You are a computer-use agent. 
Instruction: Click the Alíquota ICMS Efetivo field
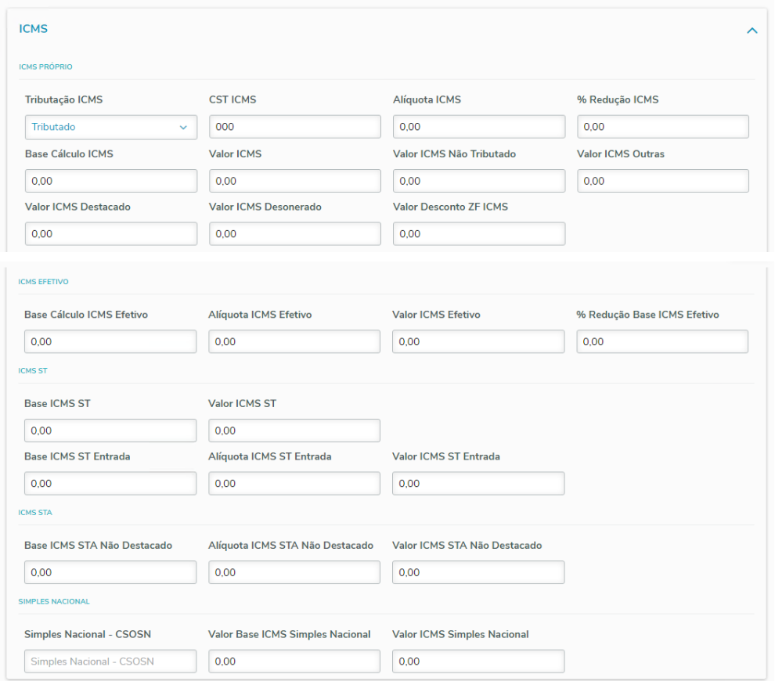tap(294, 342)
